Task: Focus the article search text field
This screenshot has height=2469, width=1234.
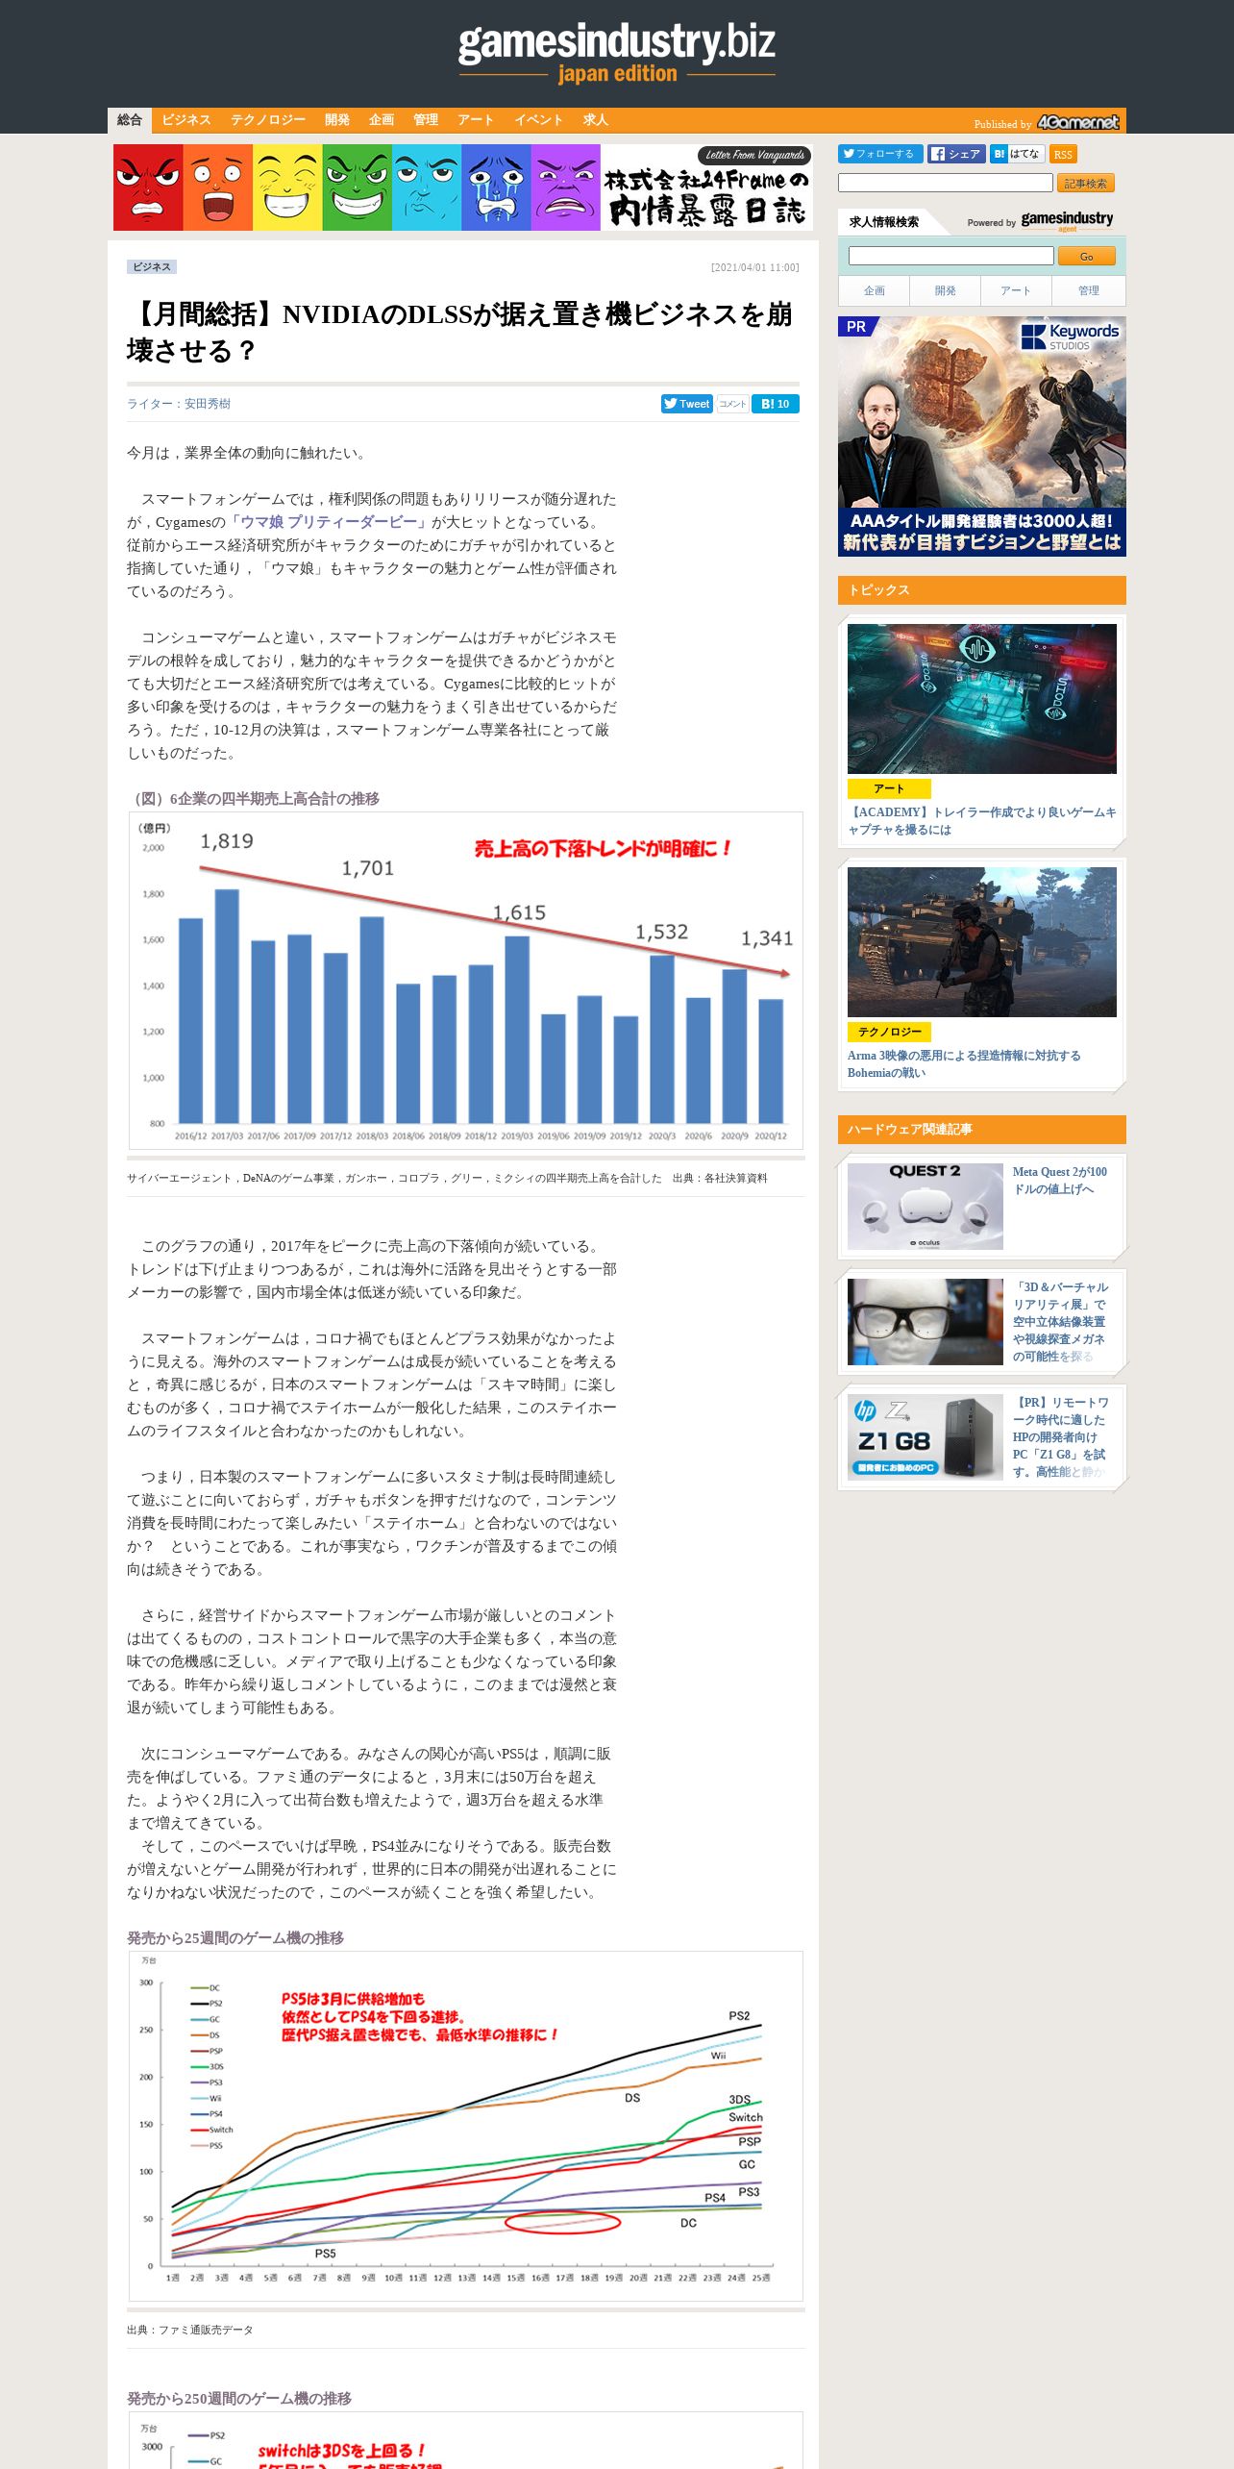Action: 945,183
